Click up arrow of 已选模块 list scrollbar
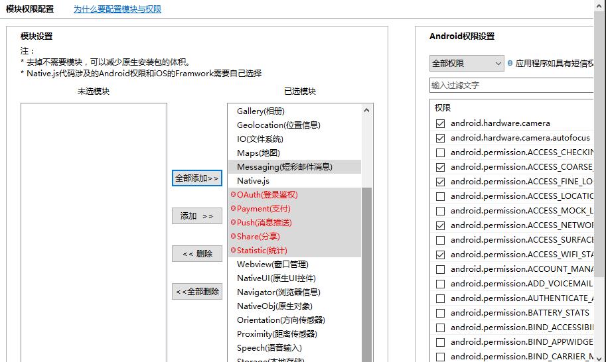The image size is (606, 362). [366, 111]
